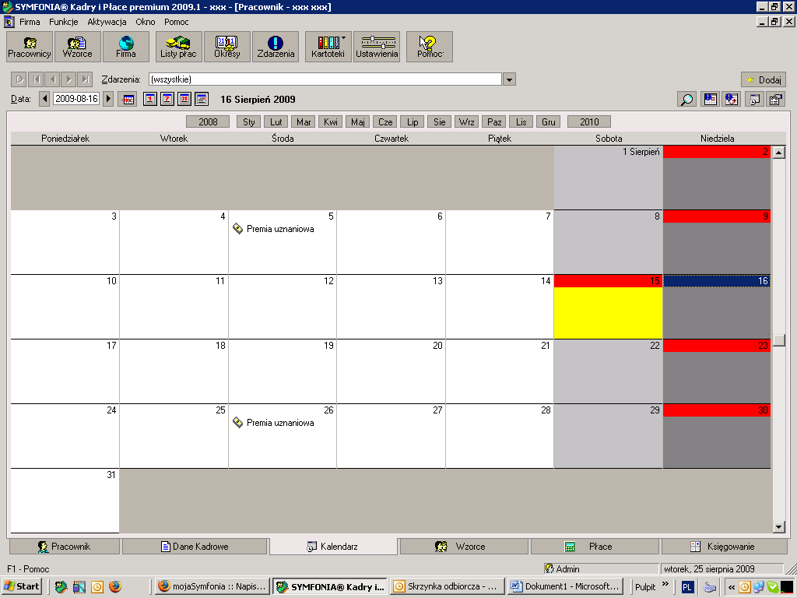Open the Firma menu in the menu bar
Viewport: 797px width, 598px height.
pos(30,22)
